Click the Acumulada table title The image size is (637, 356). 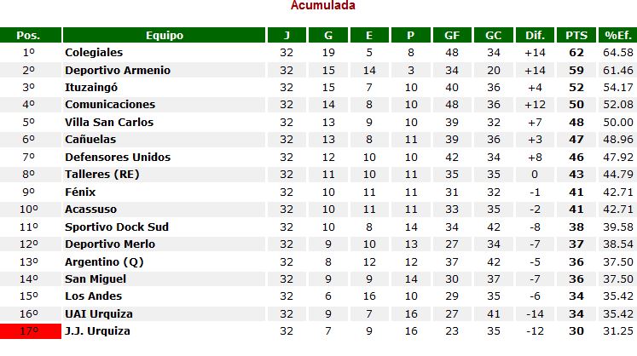(323, 5)
